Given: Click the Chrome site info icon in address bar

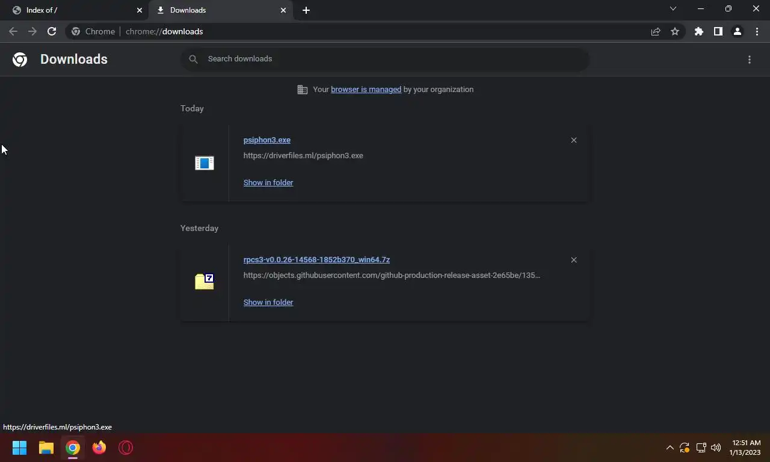Looking at the screenshot, I should tap(76, 31).
